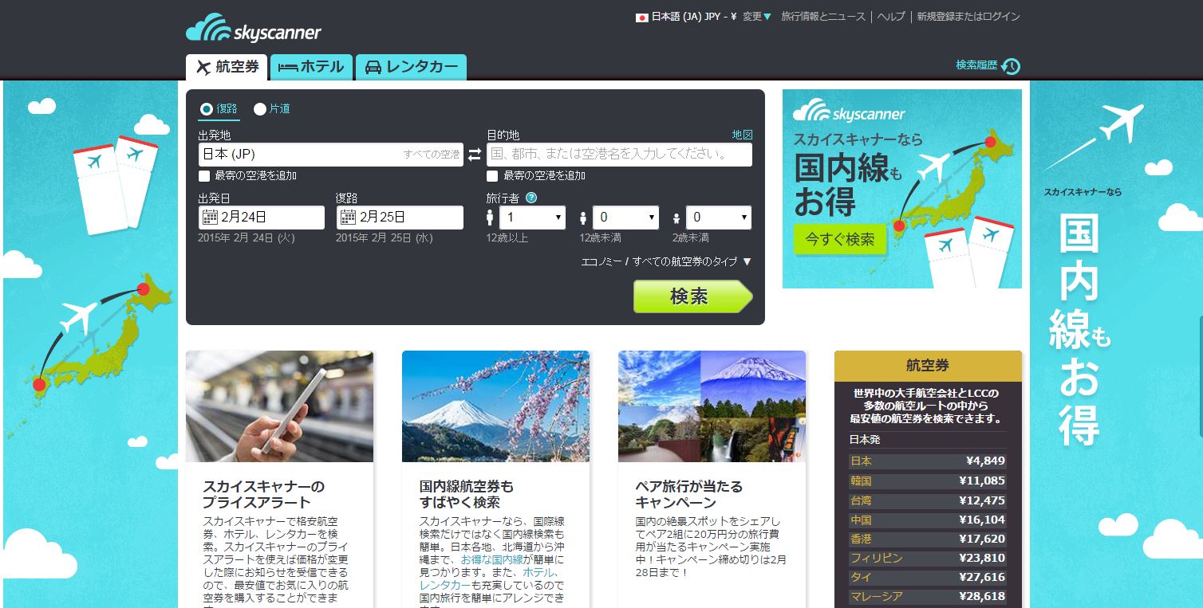Open the adults (12歳以上) count dropdown

(x=532, y=218)
